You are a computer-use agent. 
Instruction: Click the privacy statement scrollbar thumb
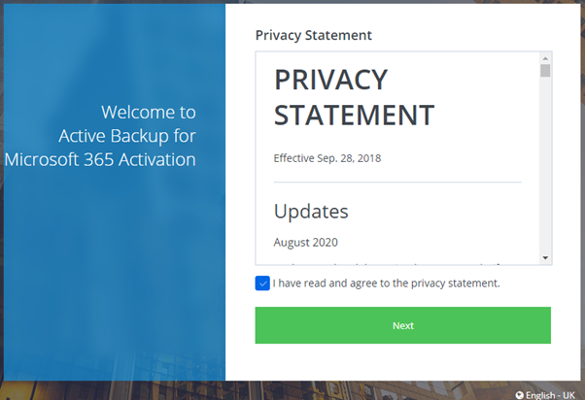point(545,70)
